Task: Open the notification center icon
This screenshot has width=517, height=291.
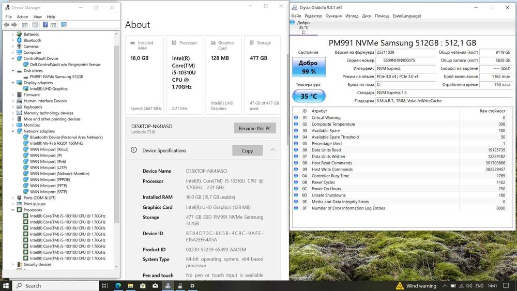Action: click(x=506, y=286)
